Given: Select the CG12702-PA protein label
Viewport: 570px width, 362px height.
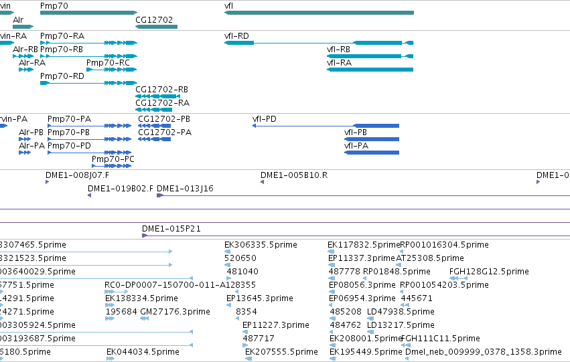Looking at the screenshot, I should [165, 132].
